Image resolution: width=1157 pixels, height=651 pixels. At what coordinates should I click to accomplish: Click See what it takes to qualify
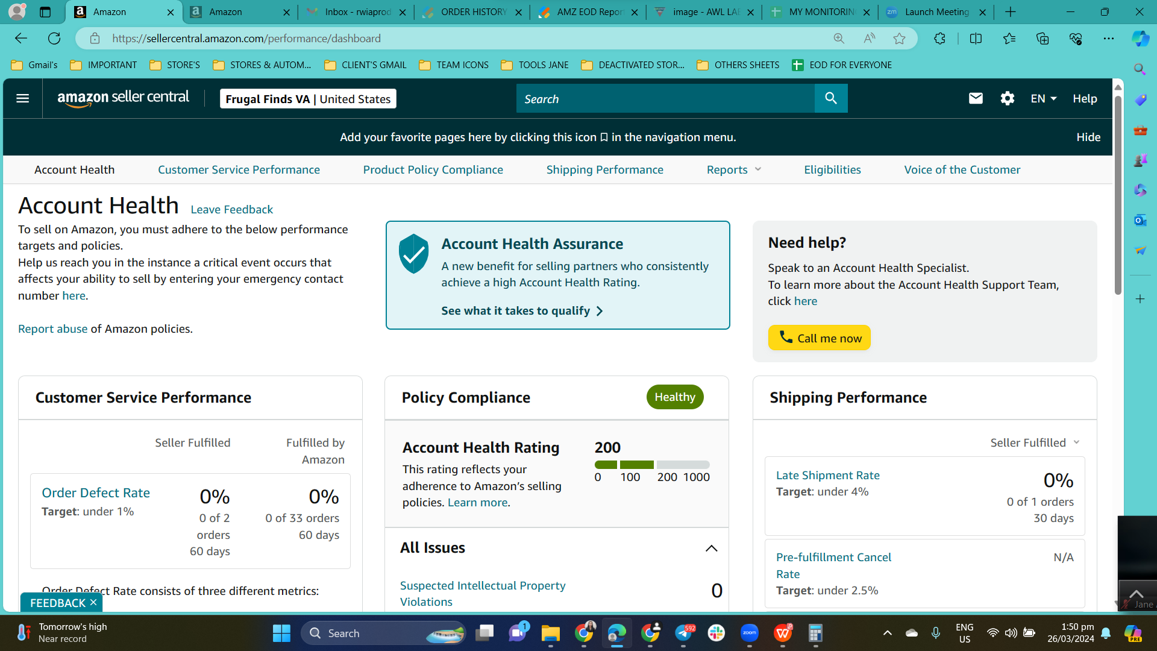(x=522, y=311)
